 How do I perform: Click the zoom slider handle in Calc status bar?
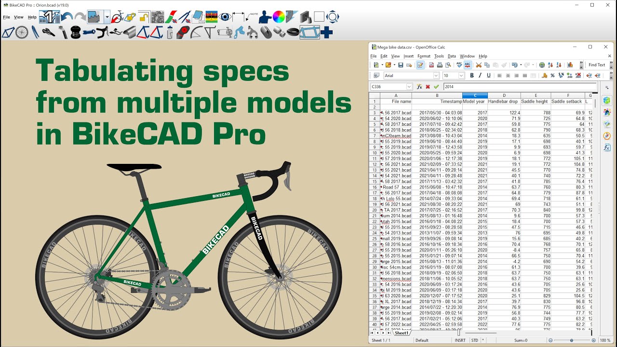click(x=572, y=340)
